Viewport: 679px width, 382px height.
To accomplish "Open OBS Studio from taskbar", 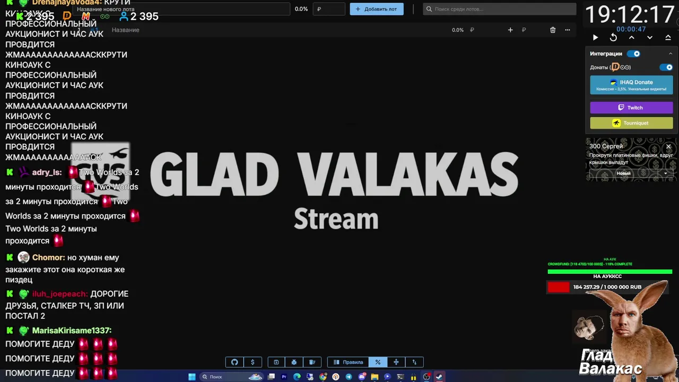I will tap(426, 377).
